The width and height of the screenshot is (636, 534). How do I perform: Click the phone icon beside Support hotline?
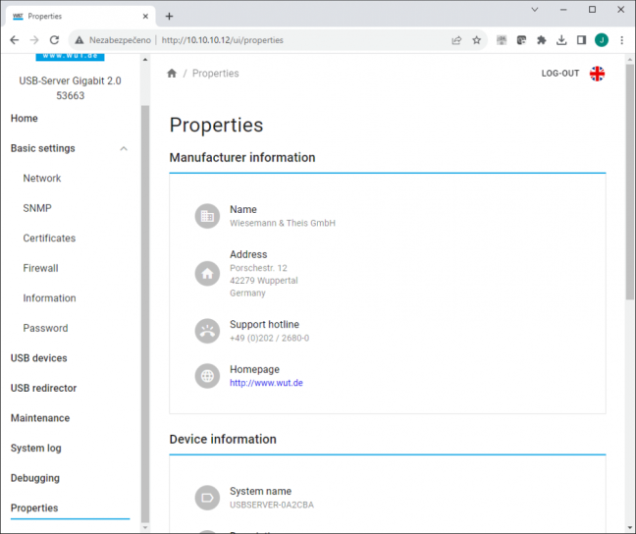(x=207, y=331)
